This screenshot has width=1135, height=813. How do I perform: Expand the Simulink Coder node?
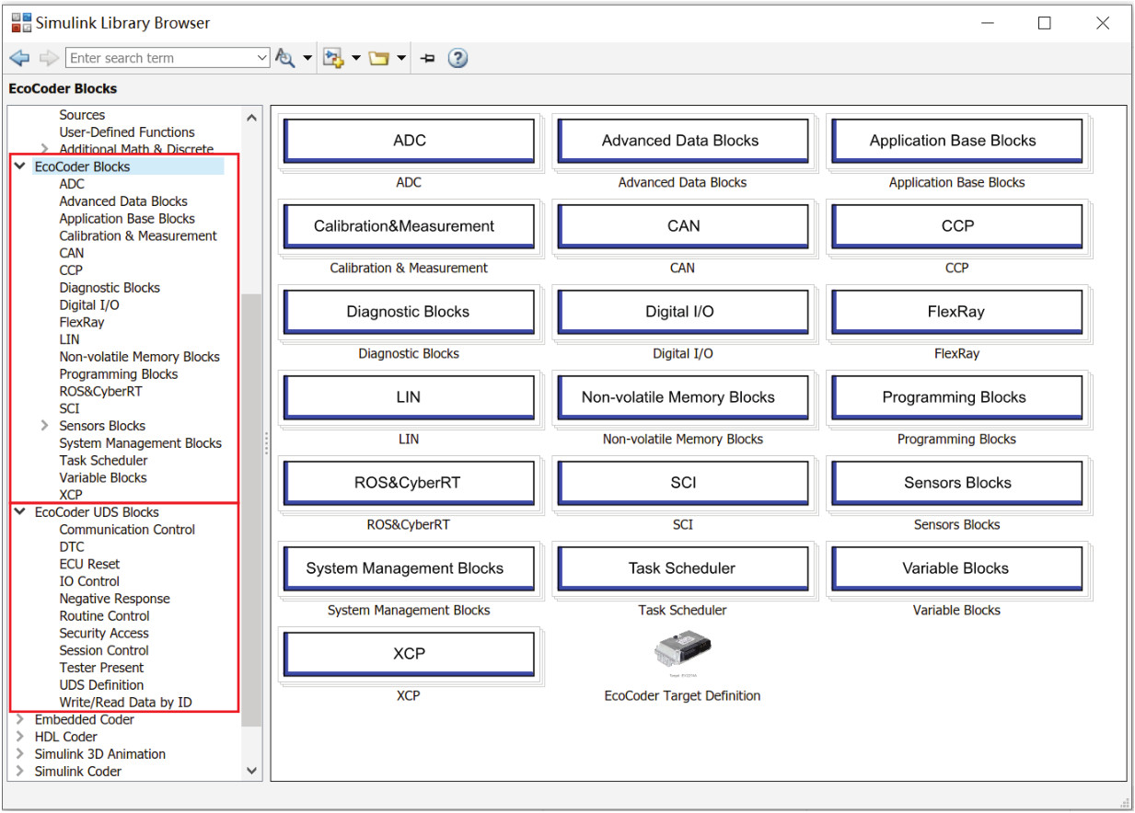[x=19, y=772]
